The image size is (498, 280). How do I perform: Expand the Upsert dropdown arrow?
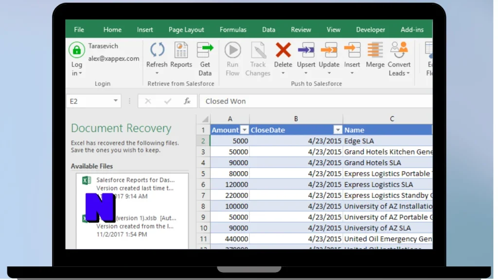coord(306,73)
